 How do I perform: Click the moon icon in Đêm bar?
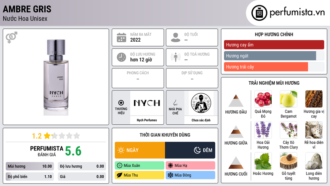click(x=197, y=150)
